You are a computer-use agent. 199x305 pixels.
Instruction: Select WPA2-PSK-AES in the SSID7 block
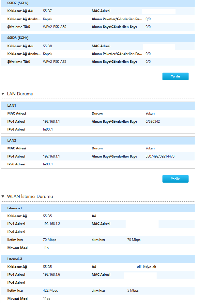coord(54,27)
